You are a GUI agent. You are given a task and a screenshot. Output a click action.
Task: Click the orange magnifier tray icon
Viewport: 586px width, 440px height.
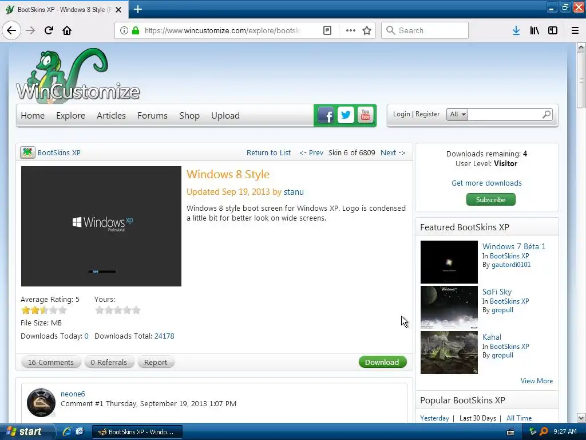pyautogui.click(x=544, y=431)
